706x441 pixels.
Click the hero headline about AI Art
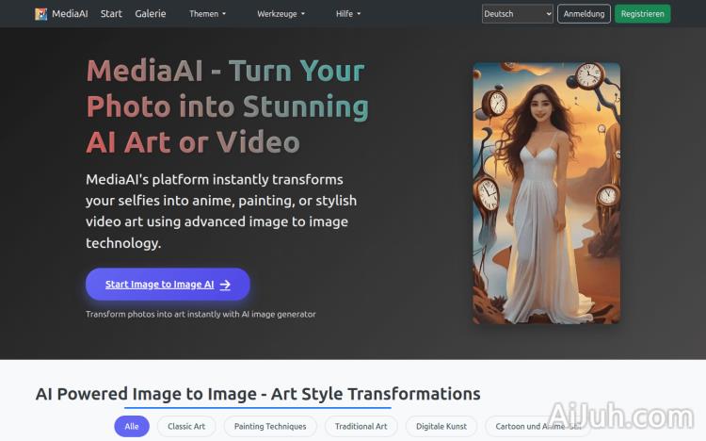[226, 106]
